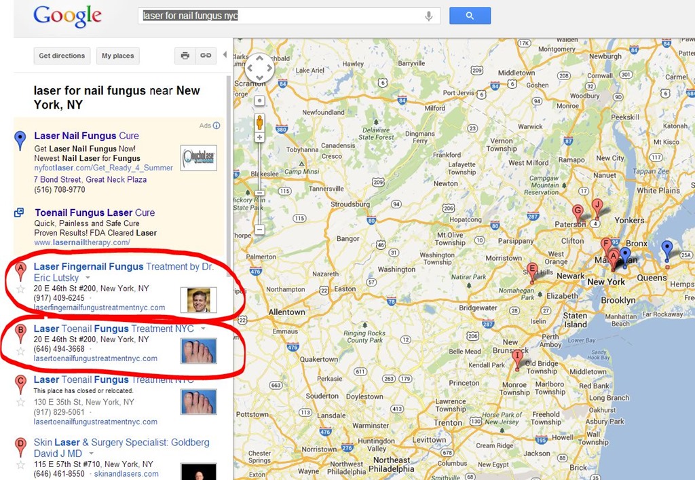This screenshot has width=695, height=480.
Task: Expand dropdown arrow beside Eric Lutsky
Action: click(88, 278)
